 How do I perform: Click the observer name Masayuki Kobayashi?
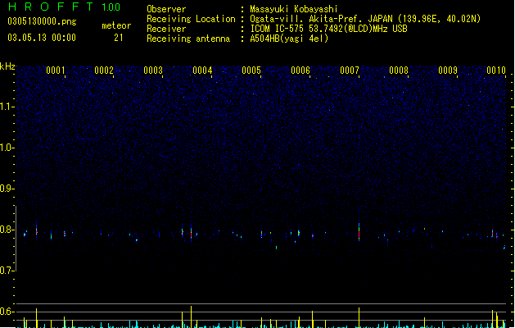pos(294,9)
